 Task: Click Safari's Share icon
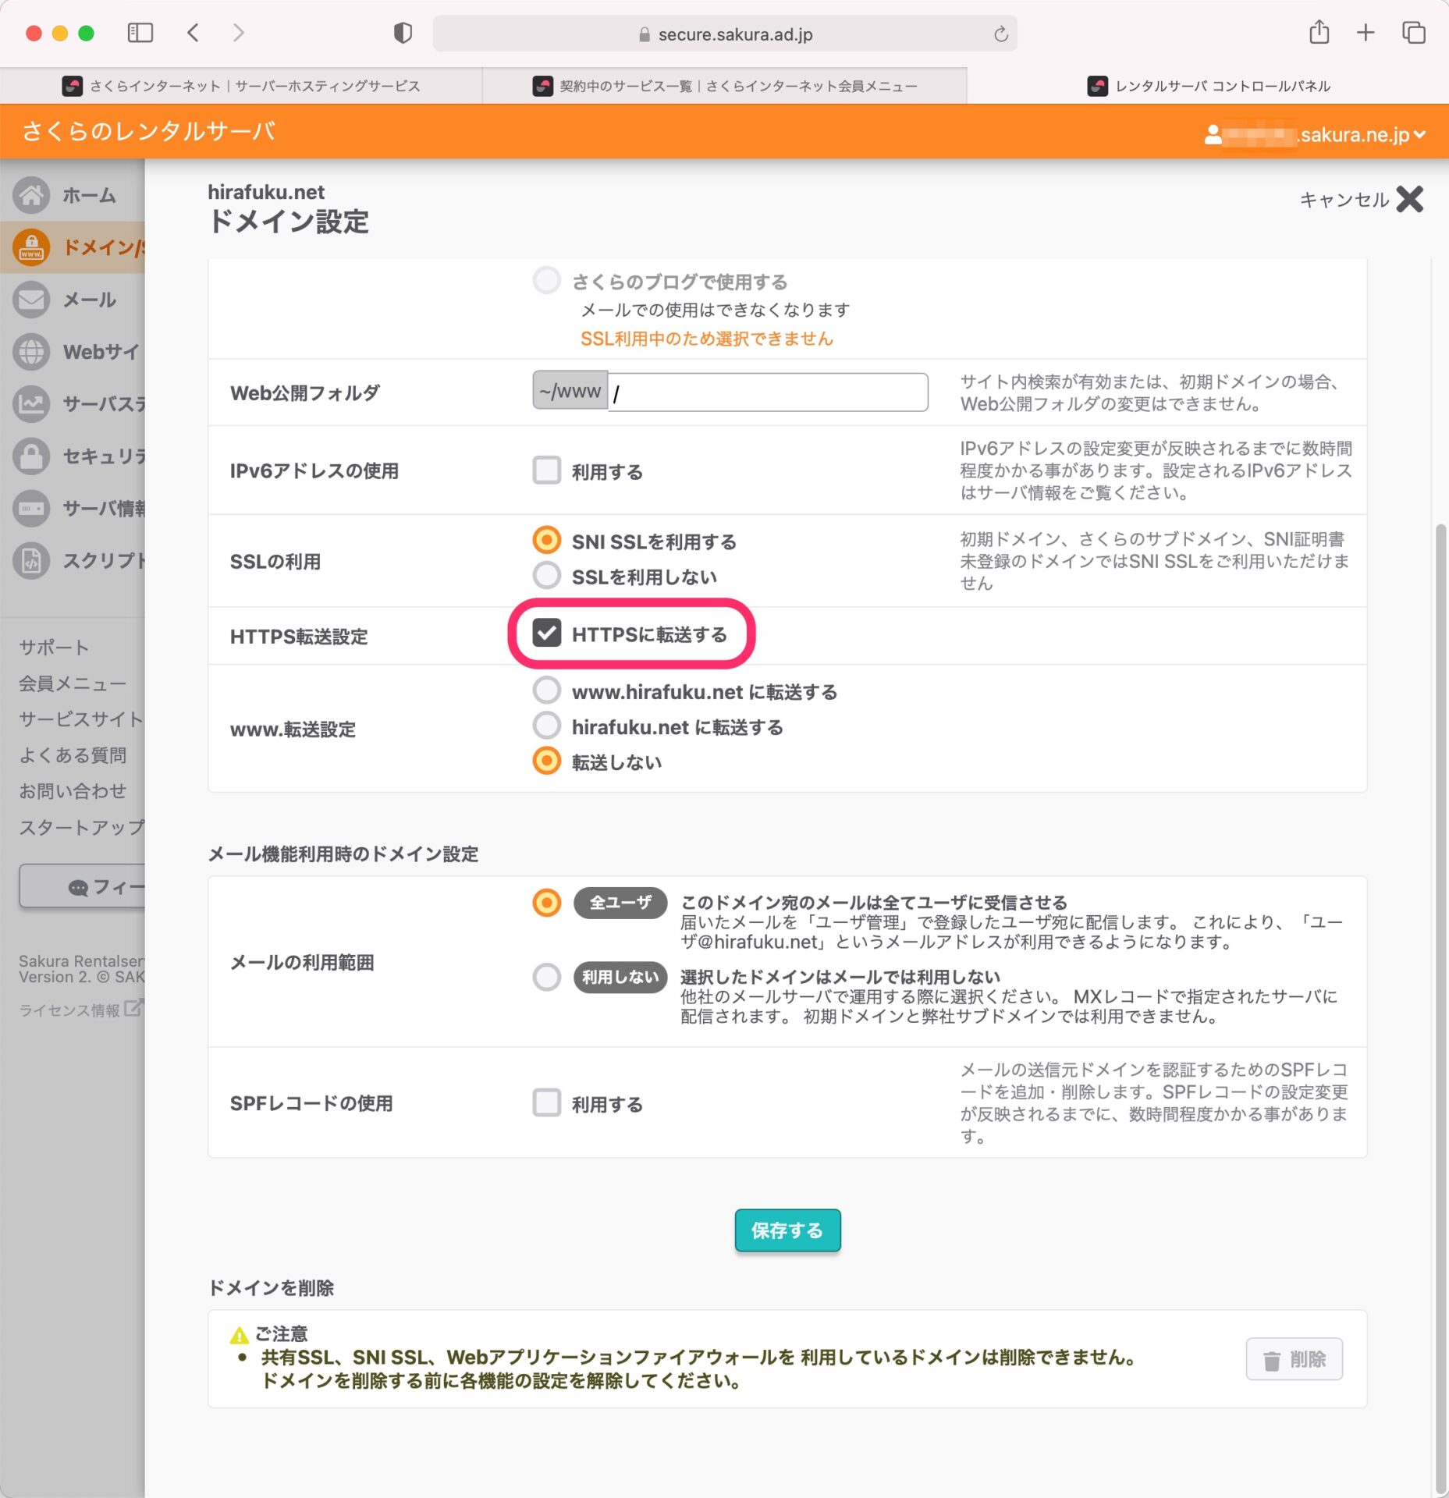click(1319, 33)
